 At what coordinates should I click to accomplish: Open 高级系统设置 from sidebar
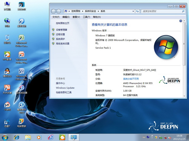[63, 43]
